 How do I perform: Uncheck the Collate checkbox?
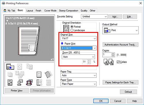coord(118,62)
